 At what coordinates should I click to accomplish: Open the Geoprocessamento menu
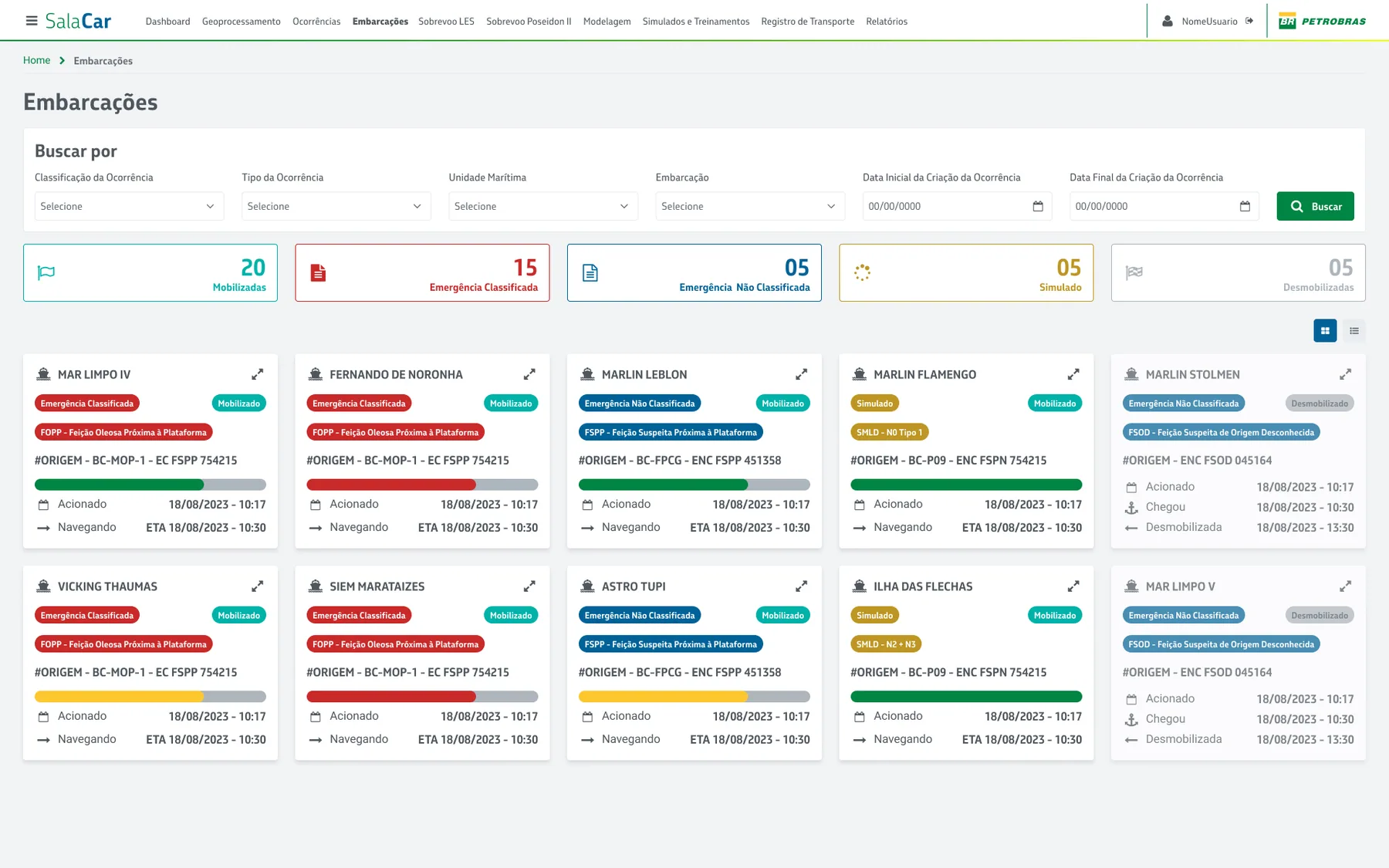tap(242, 22)
